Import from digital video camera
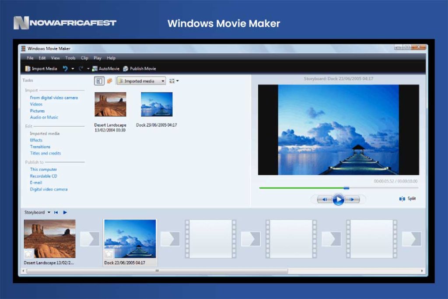Image resolution: width=448 pixels, height=299 pixels. pos(54,98)
